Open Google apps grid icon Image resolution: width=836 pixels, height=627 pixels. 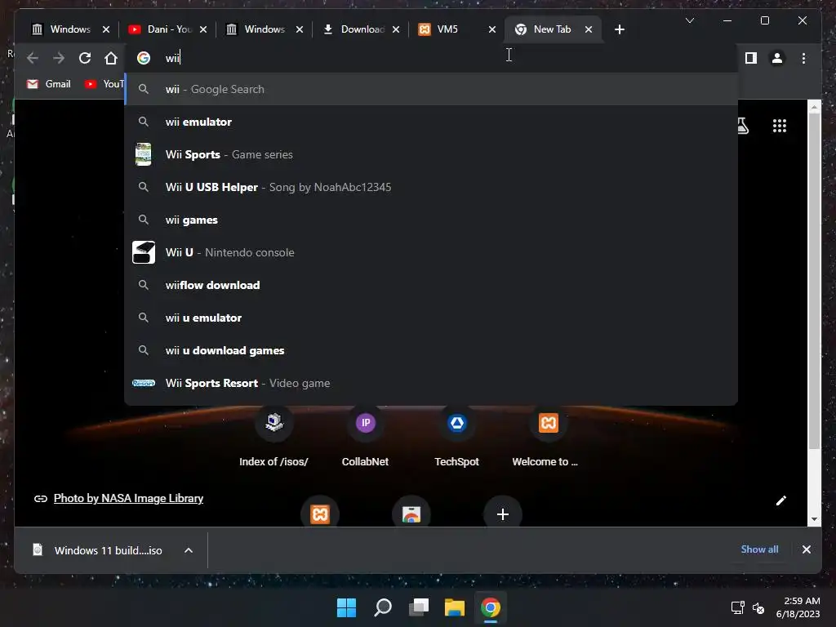click(x=780, y=126)
